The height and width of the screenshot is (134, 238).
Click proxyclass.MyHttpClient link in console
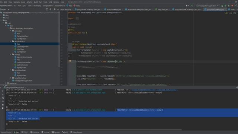87,90
